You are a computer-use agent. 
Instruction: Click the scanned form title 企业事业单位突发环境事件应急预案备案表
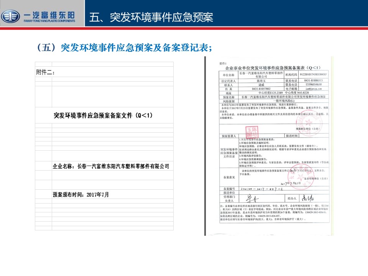(273, 68)
